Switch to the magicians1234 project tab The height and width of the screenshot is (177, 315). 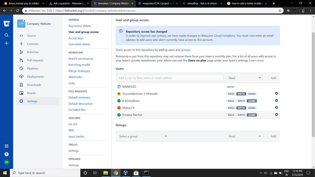pyautogui.click(x=158, y=3)
